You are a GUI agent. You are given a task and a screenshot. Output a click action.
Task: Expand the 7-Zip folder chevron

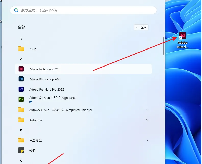point(147,49)
